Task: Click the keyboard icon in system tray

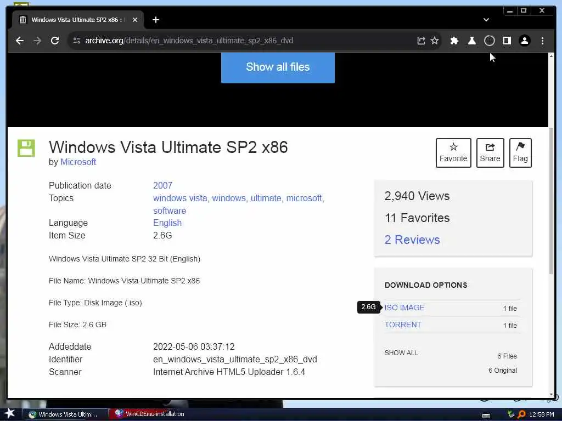Action: click(486, 415)
